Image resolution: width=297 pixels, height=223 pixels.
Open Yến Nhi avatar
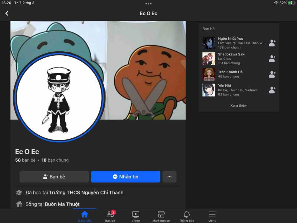click(209, 90)
